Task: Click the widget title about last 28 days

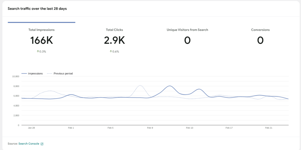Action: [x=37, y=9]
